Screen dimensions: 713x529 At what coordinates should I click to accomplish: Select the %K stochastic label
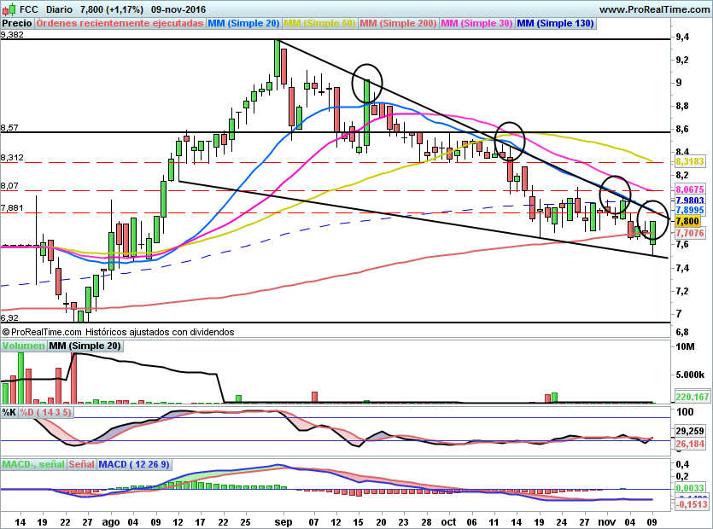pos(9,412)
